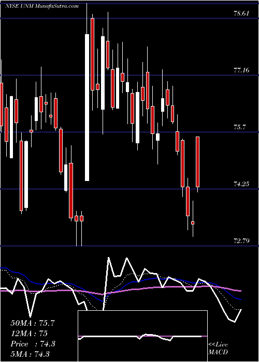Click the <<Live MACD label
The width and height of the screenshot is (259, 362).
point(218,348)
